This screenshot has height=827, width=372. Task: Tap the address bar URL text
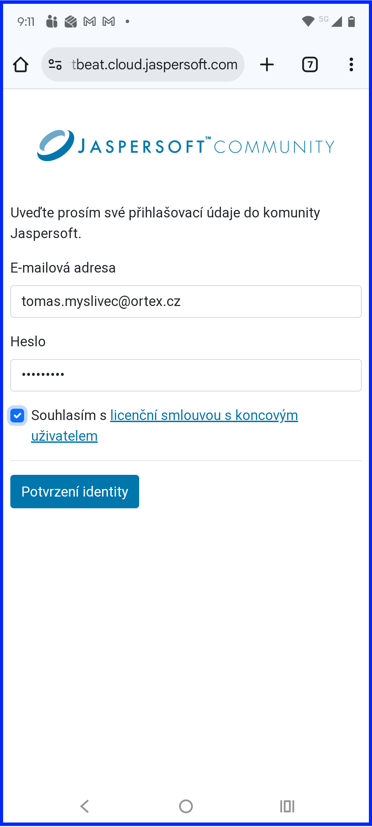pyautogui.click(x=155, y=65)
